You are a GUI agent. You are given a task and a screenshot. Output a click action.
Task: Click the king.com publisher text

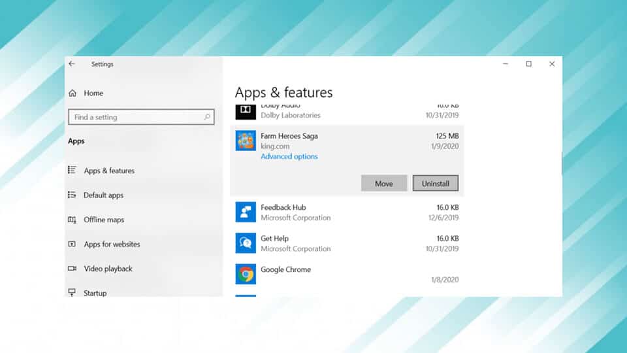(275, 146)
